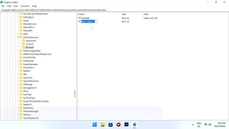Image resolution: width=229 pixels, height=129 pixels.
Task: Open the Favorites menu
Action: tap(25, 6)
